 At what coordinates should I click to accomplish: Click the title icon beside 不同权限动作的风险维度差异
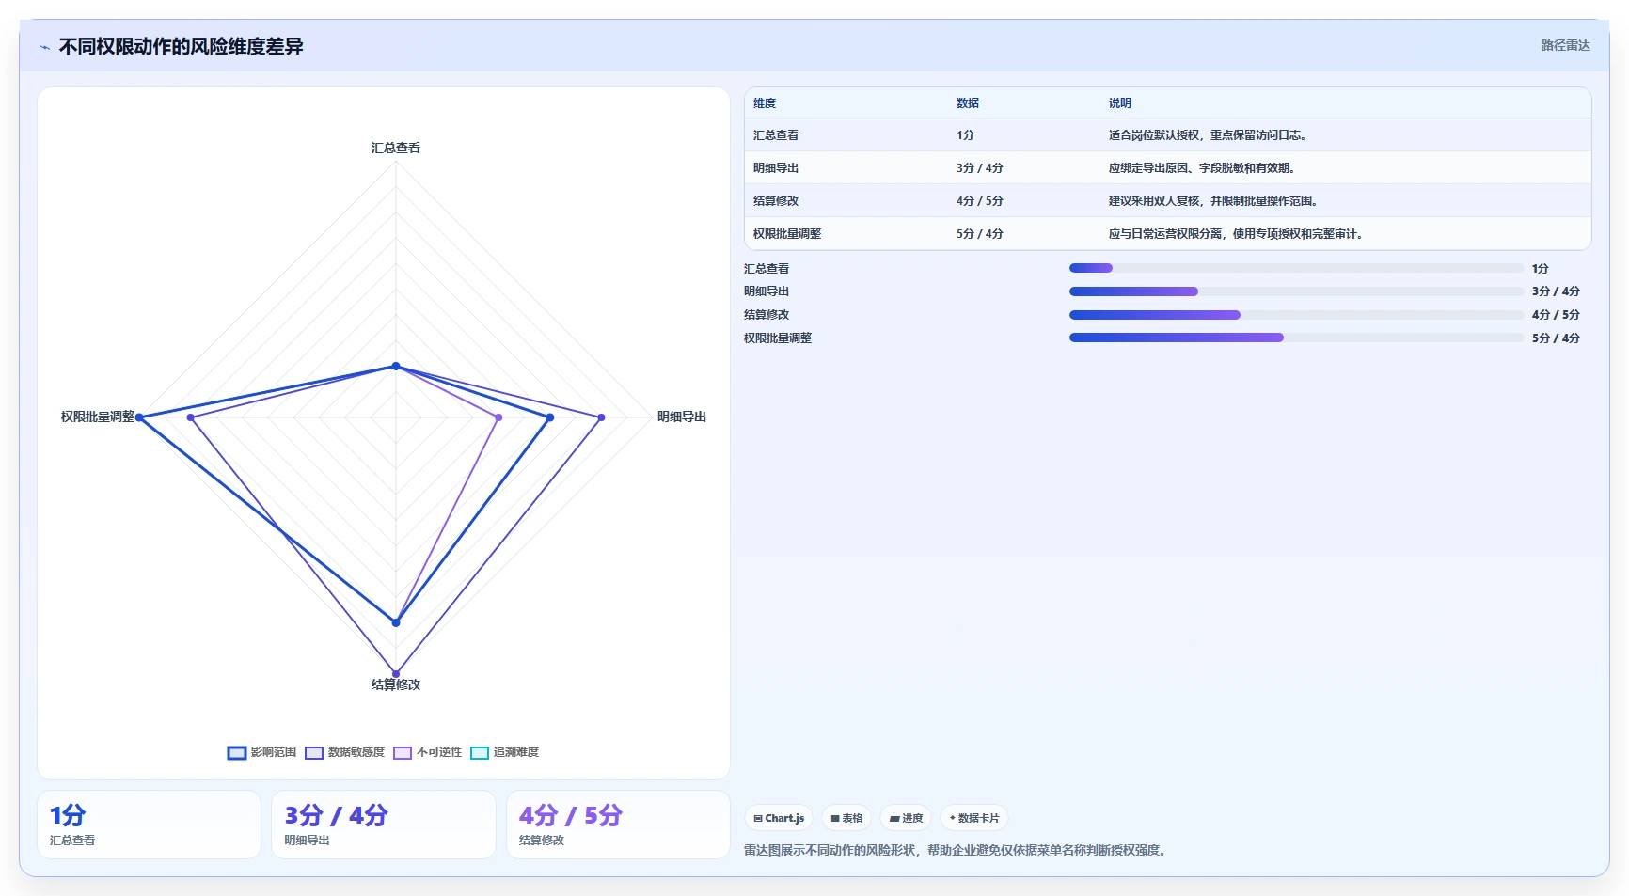(x=44, y=47)
